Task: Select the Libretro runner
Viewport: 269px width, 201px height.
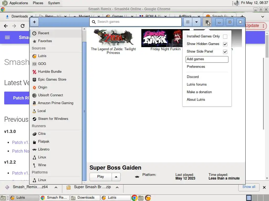Action: (x=56, y=149)
